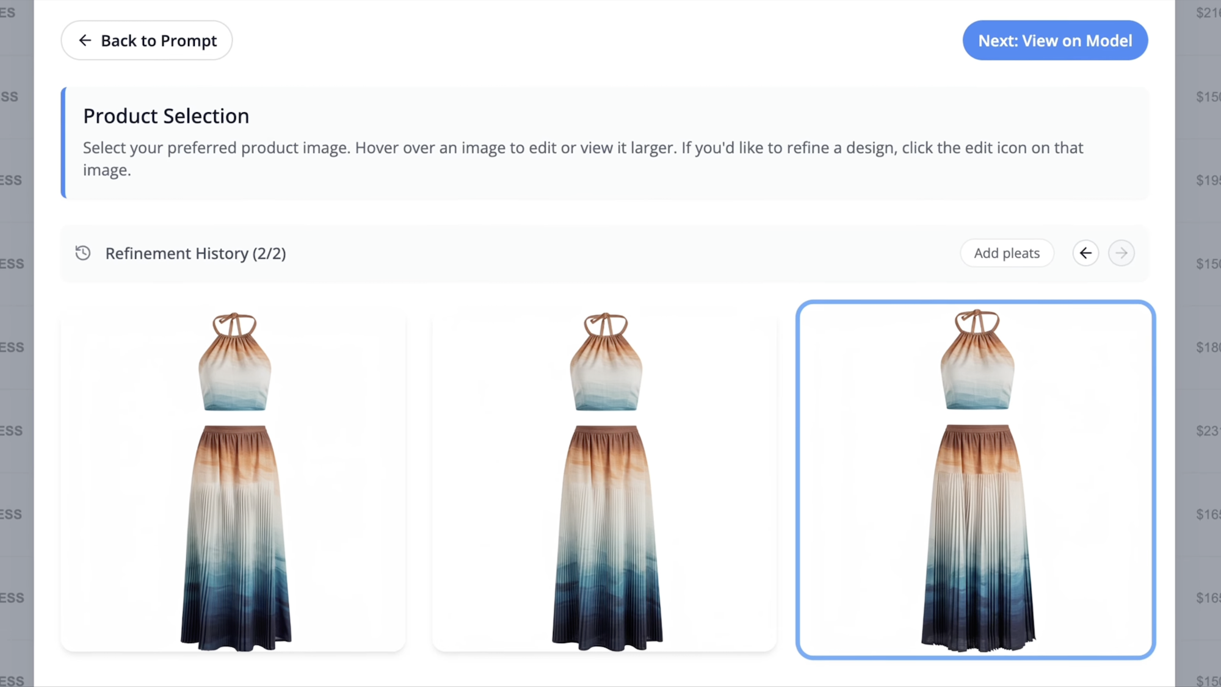Go to previous refinement with left arrow
The height and width of the screenshot is (687, 1221).
point(1085,253)
